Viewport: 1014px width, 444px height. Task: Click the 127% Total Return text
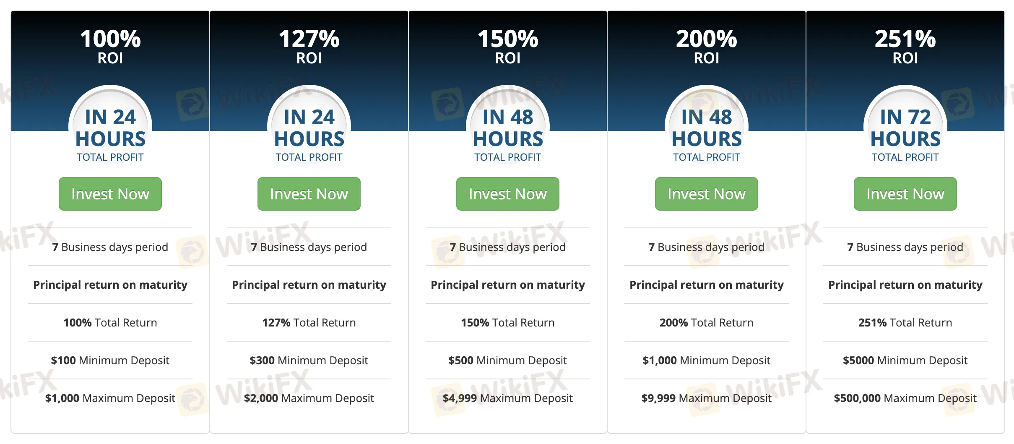[309, 323]
